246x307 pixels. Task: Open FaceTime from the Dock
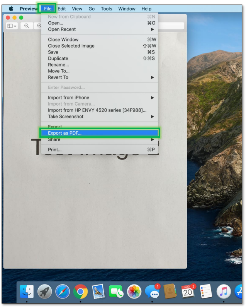point(116,292)
